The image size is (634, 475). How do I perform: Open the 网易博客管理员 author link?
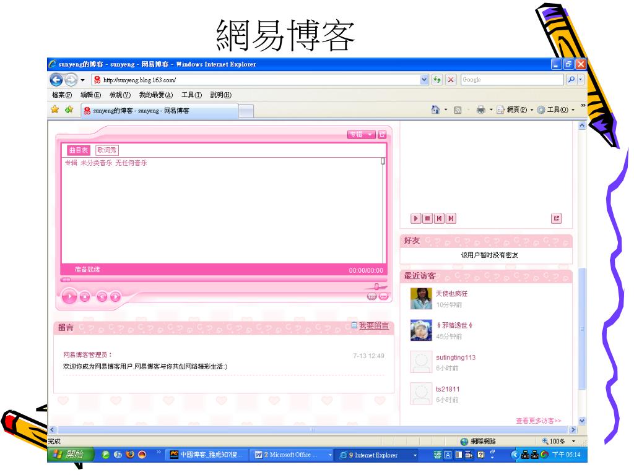(x=85, y=354)
